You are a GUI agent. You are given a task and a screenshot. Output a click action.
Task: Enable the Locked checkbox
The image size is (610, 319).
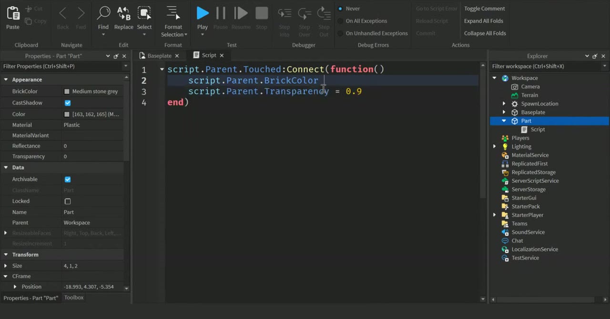(68, 201)
